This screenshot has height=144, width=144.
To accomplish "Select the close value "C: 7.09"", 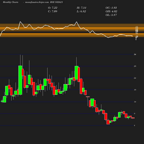I will 53,12.
